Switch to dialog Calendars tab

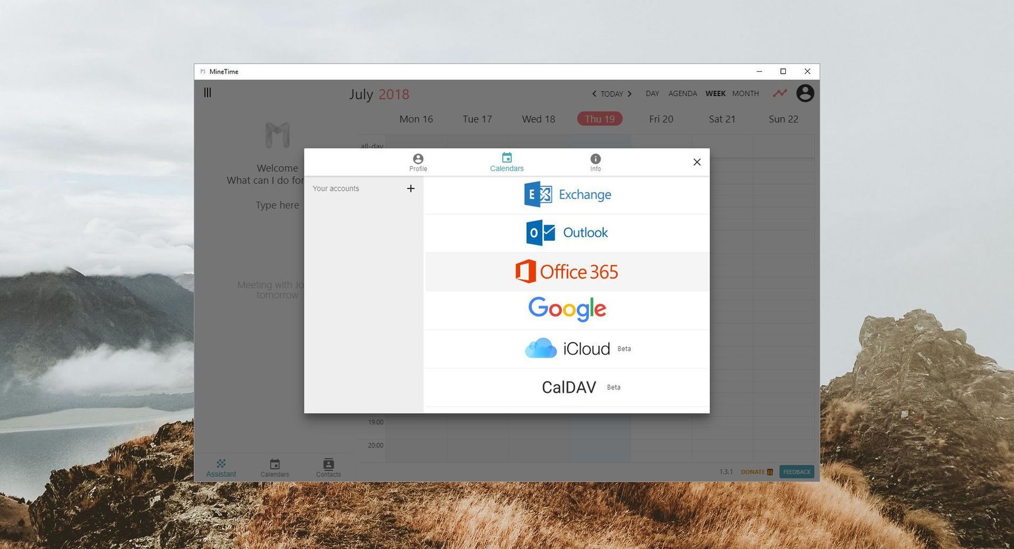[x=506, y=163]
